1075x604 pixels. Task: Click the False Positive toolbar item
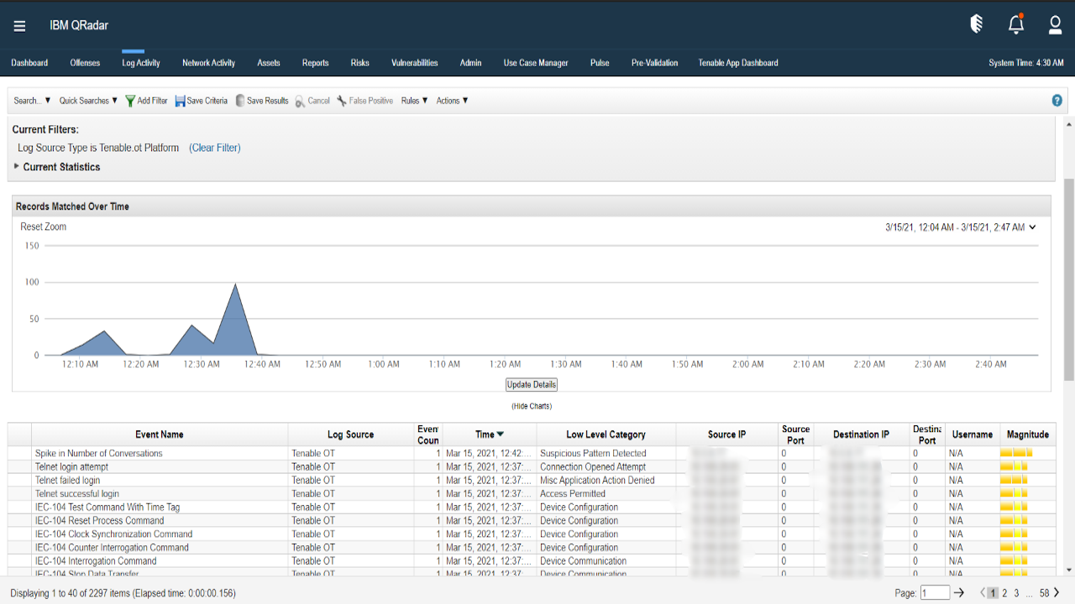coord(364,101)
